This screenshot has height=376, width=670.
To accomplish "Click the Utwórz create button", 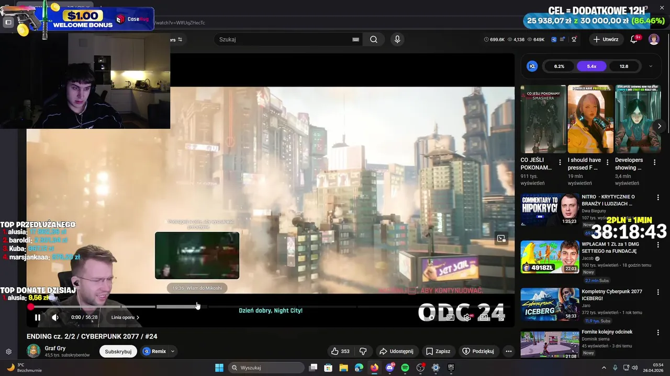I will pos(606,39).
